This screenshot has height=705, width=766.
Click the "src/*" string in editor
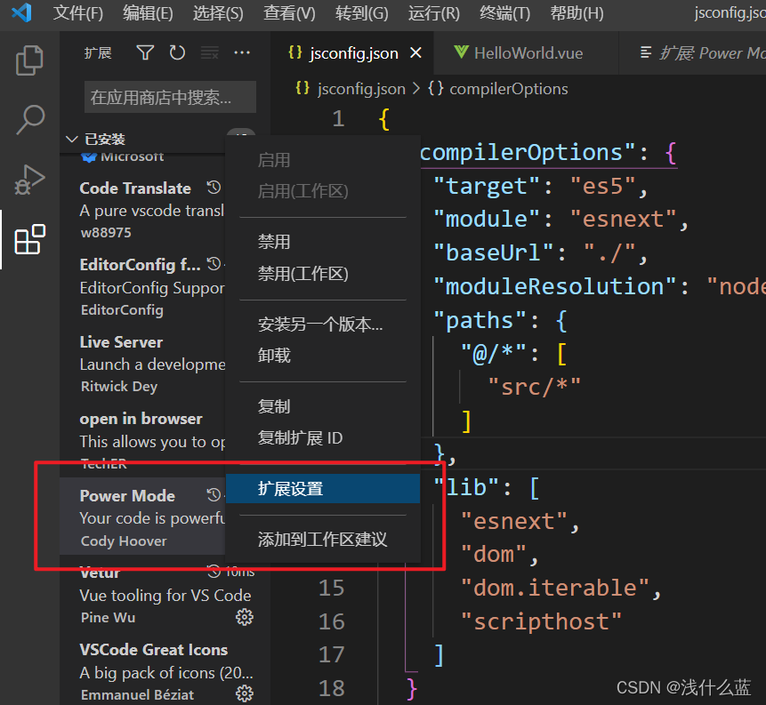click(x=534, y=387)
